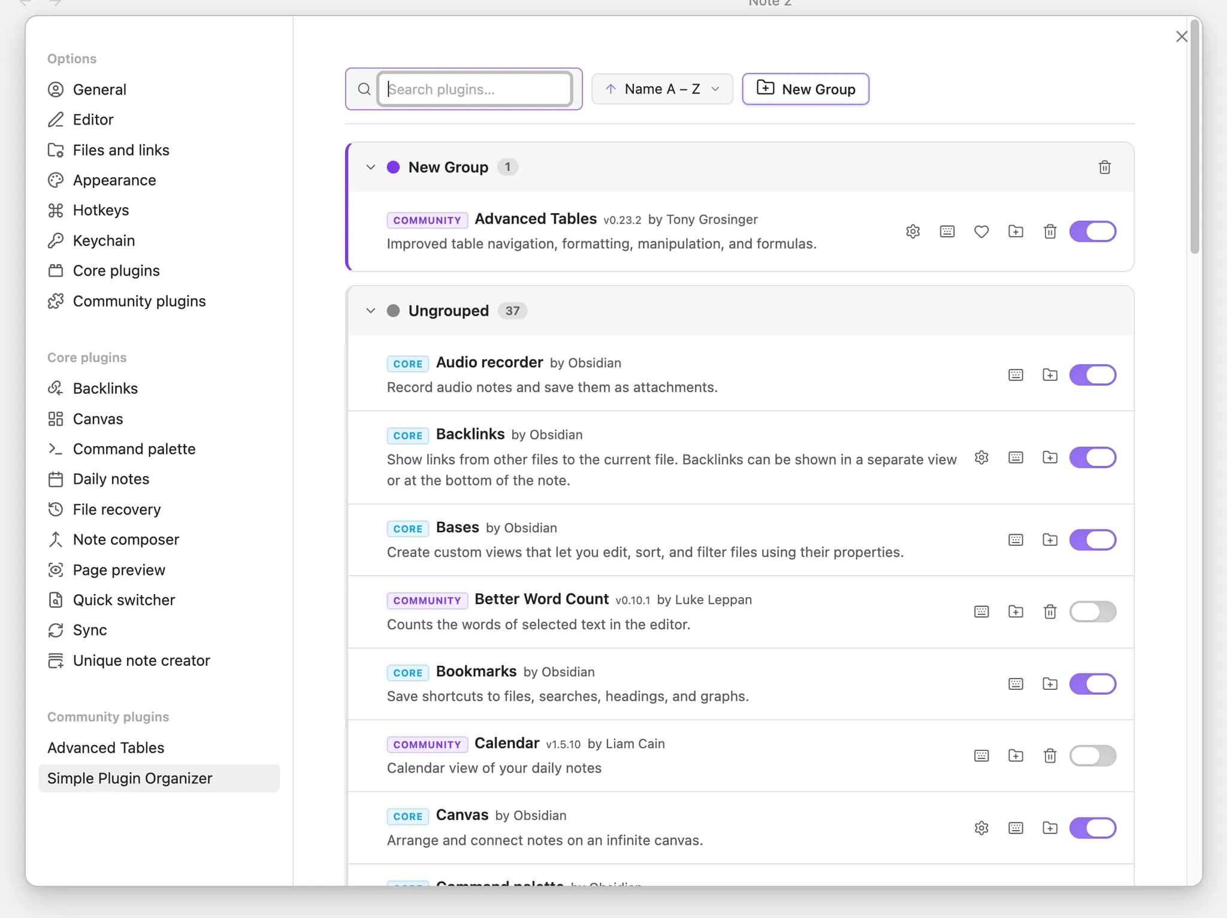Open hotkeys icon for Canvas plugin row
1227x918 pixels.
[x=1016, y=828]
